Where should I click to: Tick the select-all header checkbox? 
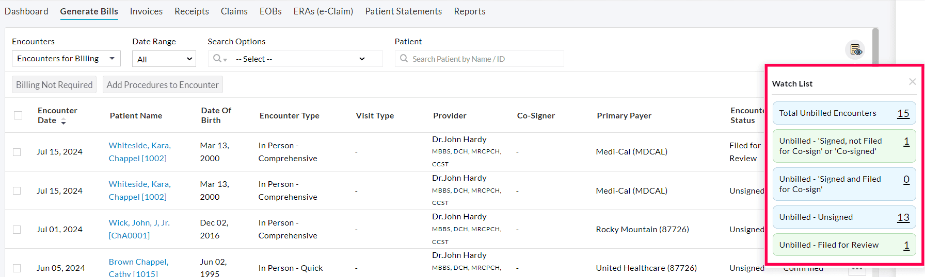click(18, 115)
